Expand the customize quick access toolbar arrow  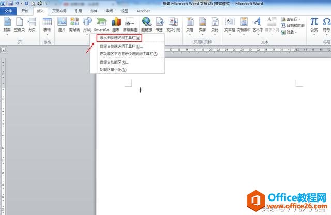[46, 4]
